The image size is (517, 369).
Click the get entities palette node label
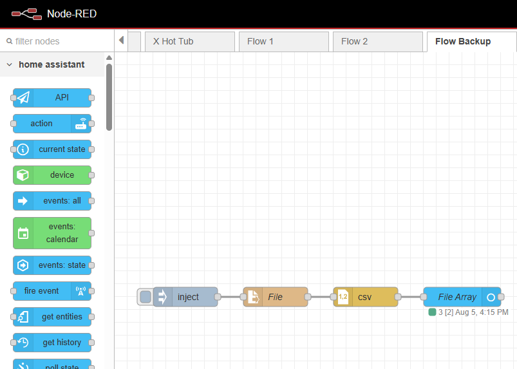pos(62,317)
